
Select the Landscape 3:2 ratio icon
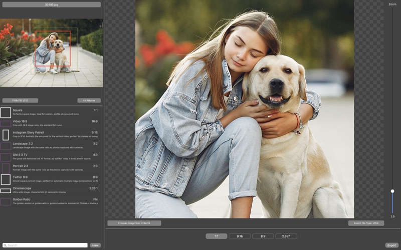point(6,146)
